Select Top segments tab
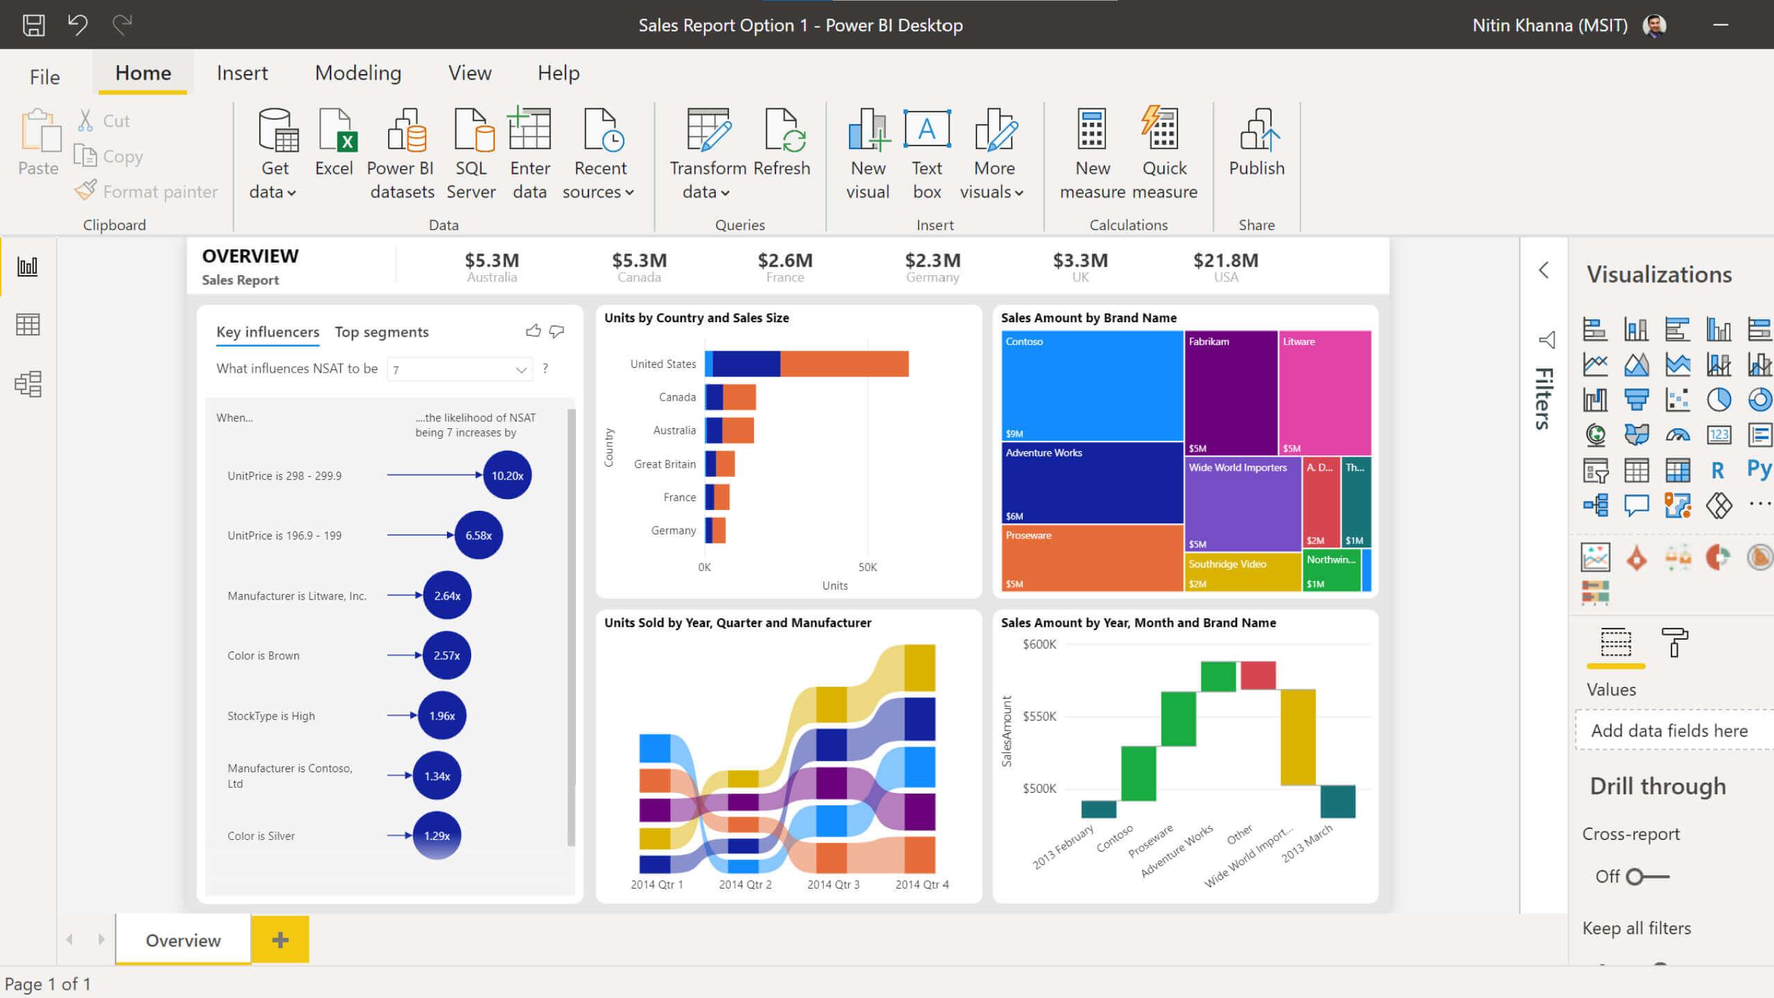The height and width of the screenshot is (998, 1774). pyautogui.click(x=381, y=331)
